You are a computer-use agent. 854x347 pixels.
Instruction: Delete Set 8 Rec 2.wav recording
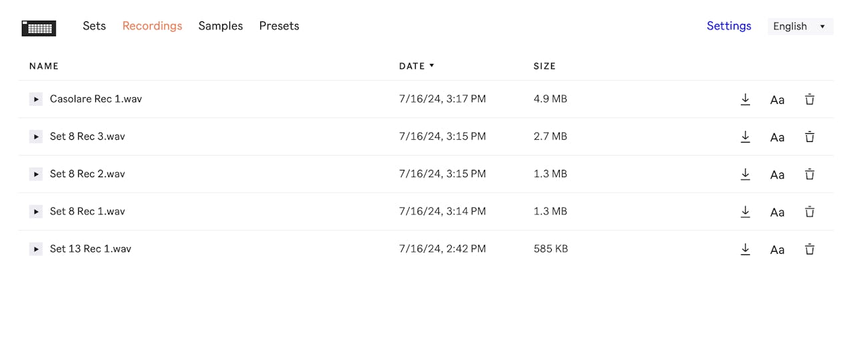pyautogui.click(x=809, y=174)
